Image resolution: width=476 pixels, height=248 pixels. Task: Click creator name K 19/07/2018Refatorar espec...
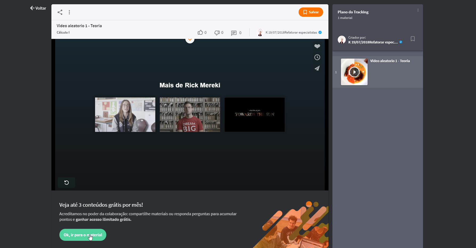tap(373, 42)
